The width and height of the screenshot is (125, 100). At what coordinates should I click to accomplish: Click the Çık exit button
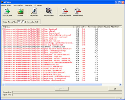point(115,89)
